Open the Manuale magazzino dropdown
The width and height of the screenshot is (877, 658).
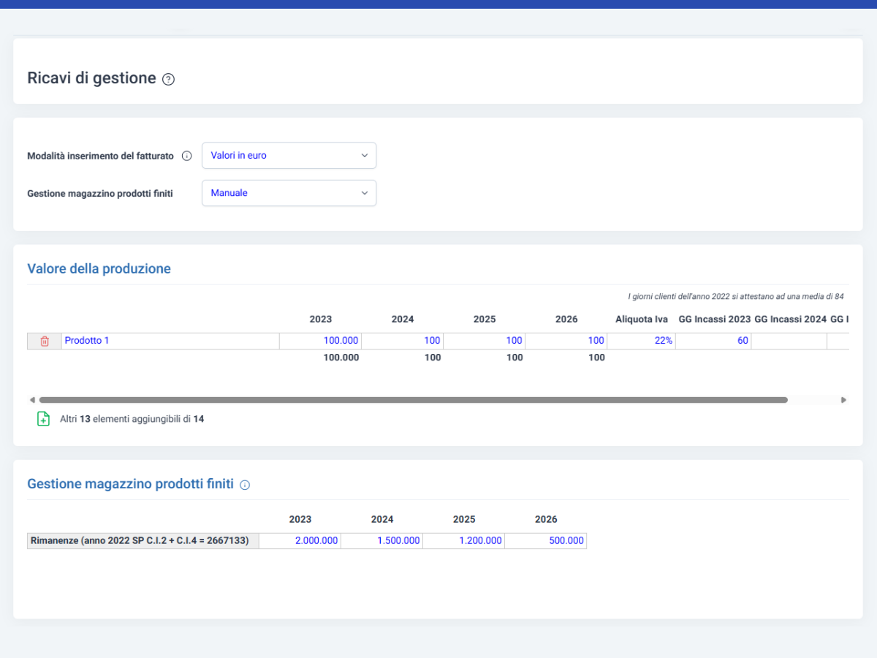(289, 193)
